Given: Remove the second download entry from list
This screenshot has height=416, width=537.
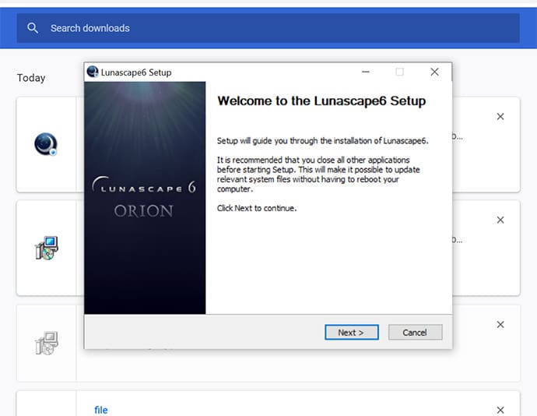Looking at the screenshot, I should pyautogui.click(x=500, y=220).
